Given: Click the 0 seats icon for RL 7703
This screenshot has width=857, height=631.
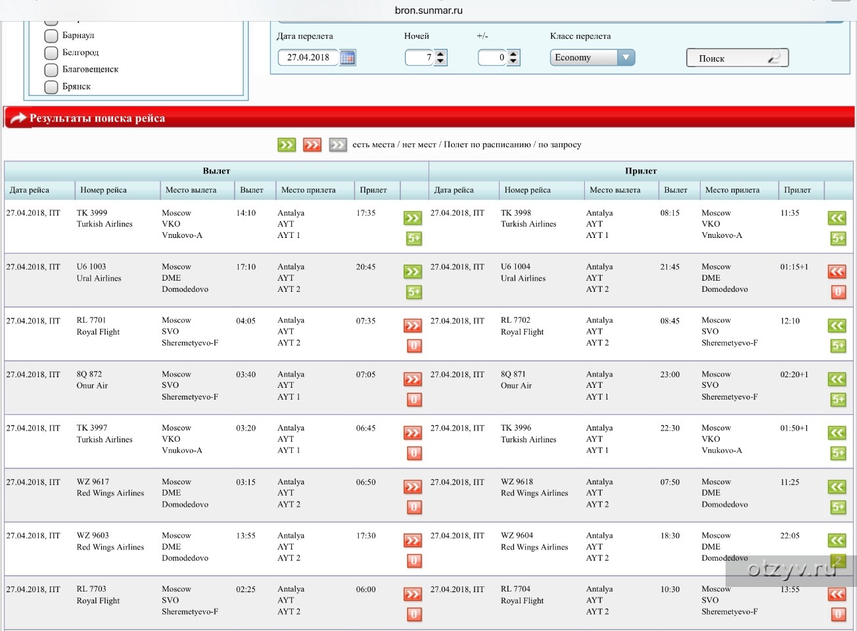Looking at the screenshot, I should [414, 615].
